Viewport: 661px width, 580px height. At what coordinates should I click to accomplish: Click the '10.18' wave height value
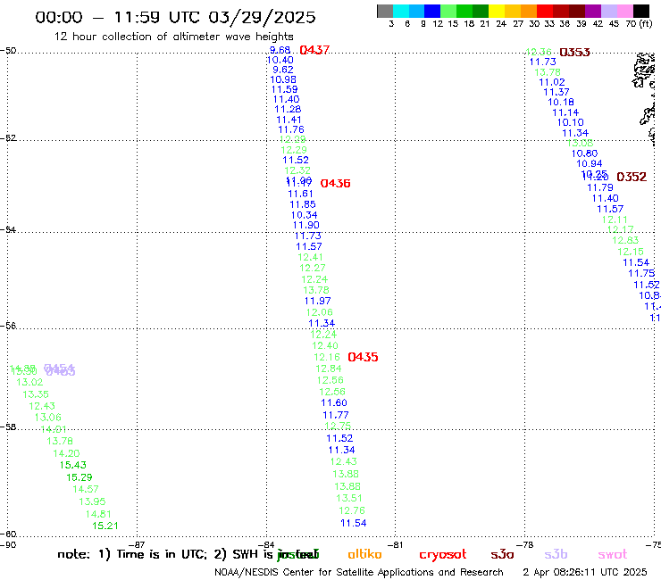(561, 102)
